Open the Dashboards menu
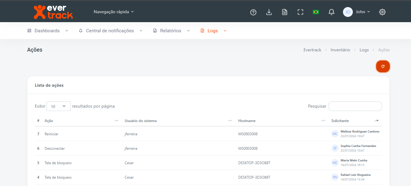 48,31
